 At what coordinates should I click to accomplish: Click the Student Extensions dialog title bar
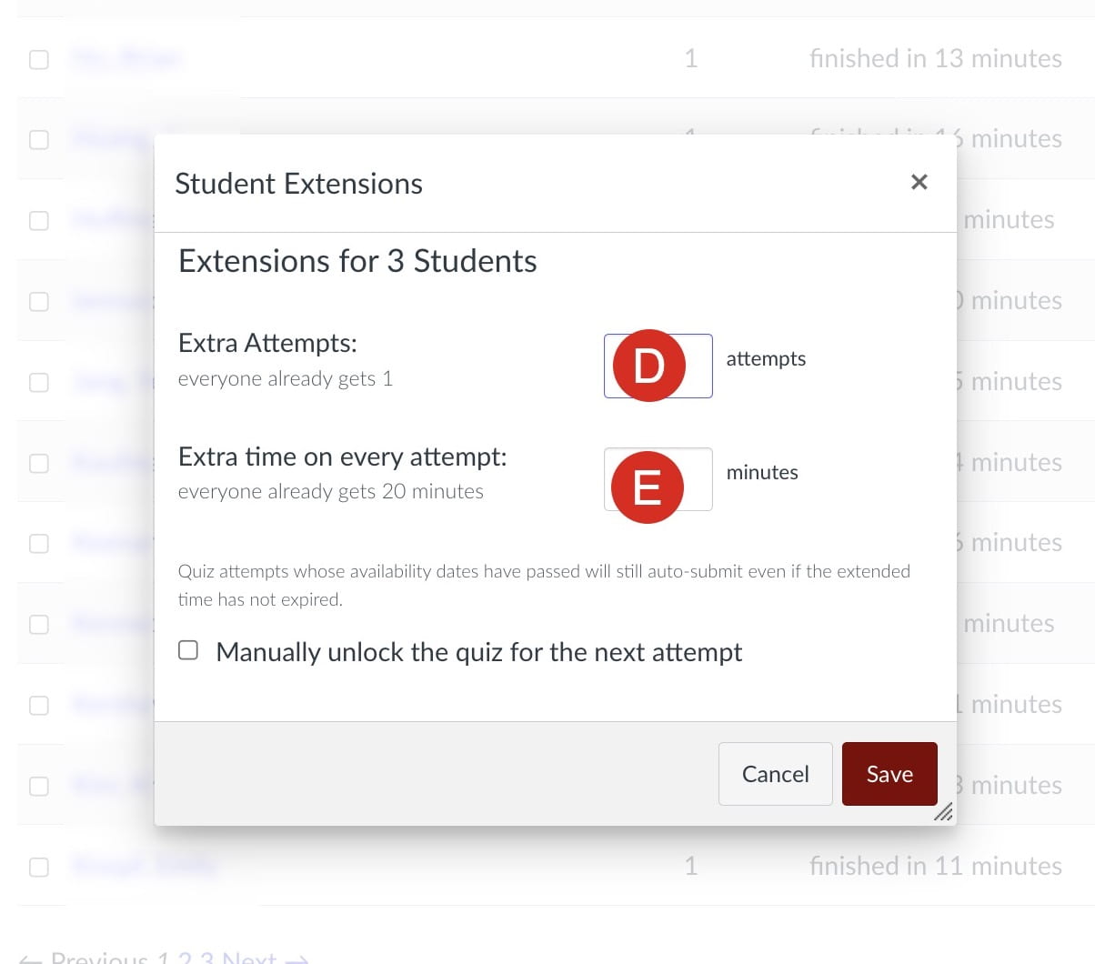click(298, 183)
